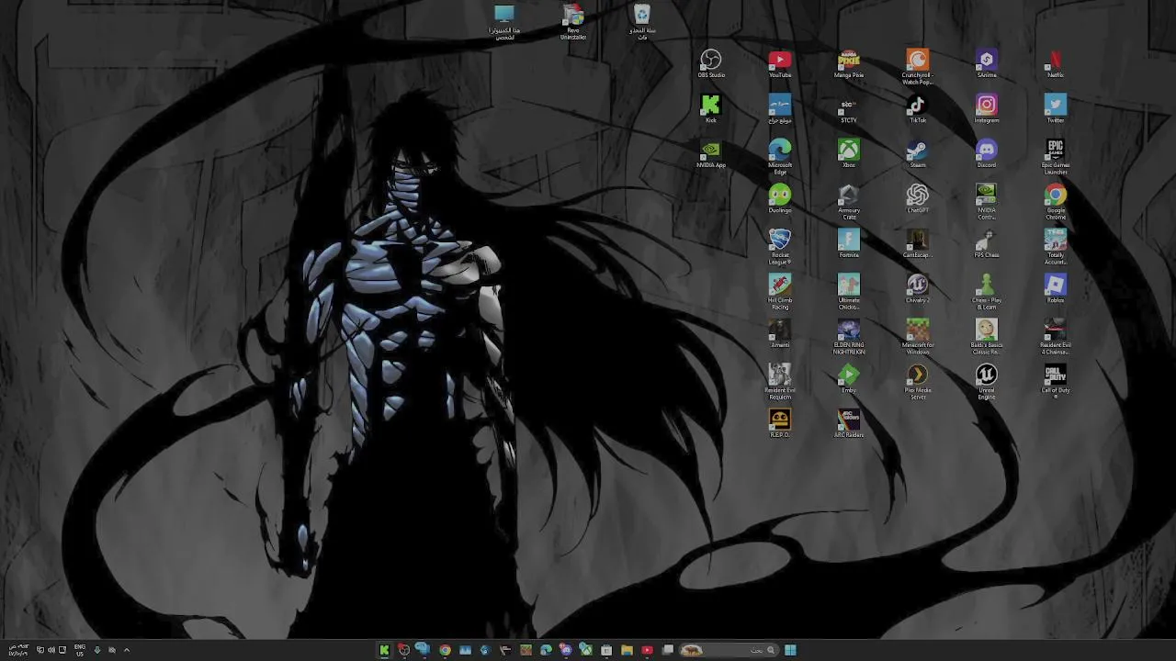The image size is (1176, 661).
Task: Open Instagram shortcut on desktop
Action: 987,108
